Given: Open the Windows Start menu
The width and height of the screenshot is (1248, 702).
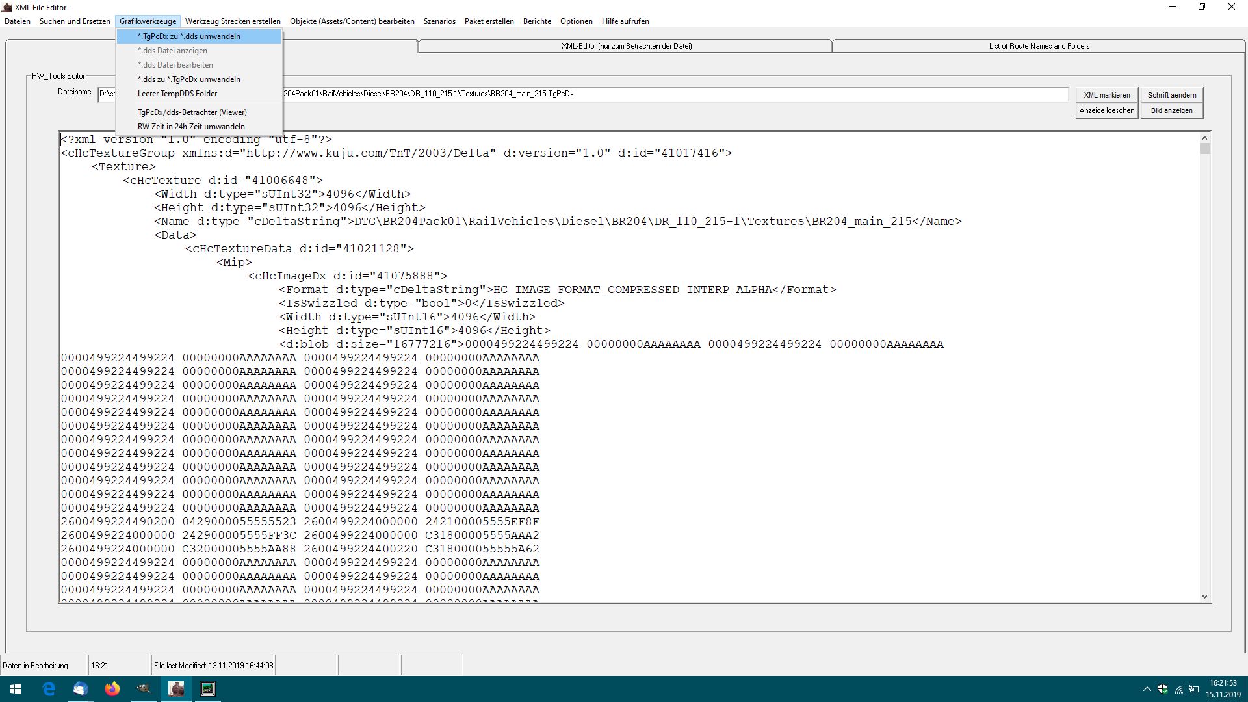Looking at the screenshot, I should (x=16, y=688).
